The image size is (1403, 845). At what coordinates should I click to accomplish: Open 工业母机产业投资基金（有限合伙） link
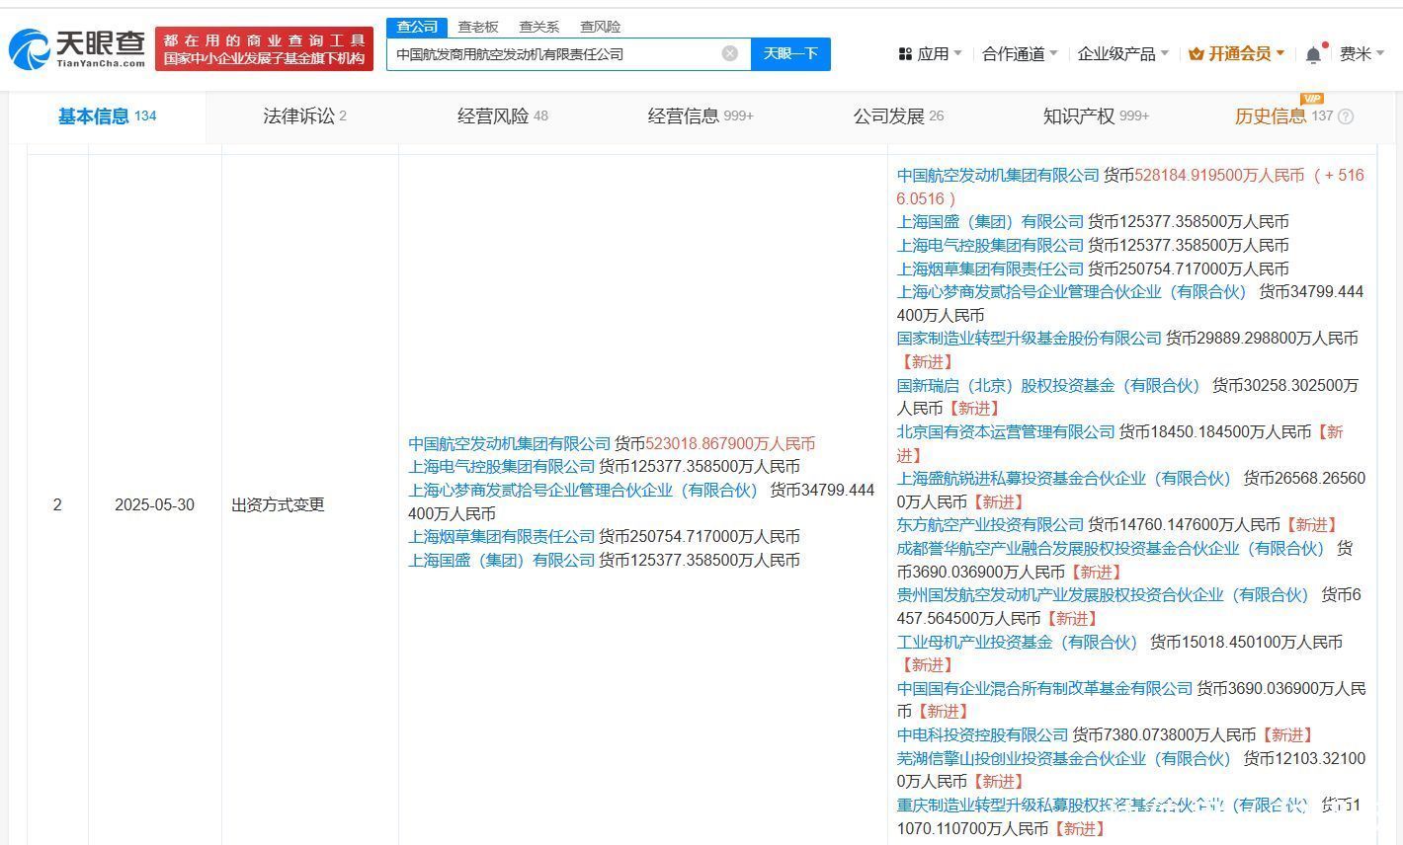tap(1019, 643)
